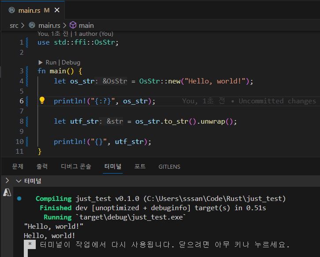Click the git change indicator beside line 1
This screenshot has width=320, height=257.
(26, 42)
